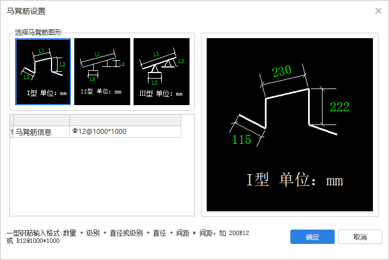
Task: Click the 选择马凳筋图形 group label
Action: (x=38, y=33)
